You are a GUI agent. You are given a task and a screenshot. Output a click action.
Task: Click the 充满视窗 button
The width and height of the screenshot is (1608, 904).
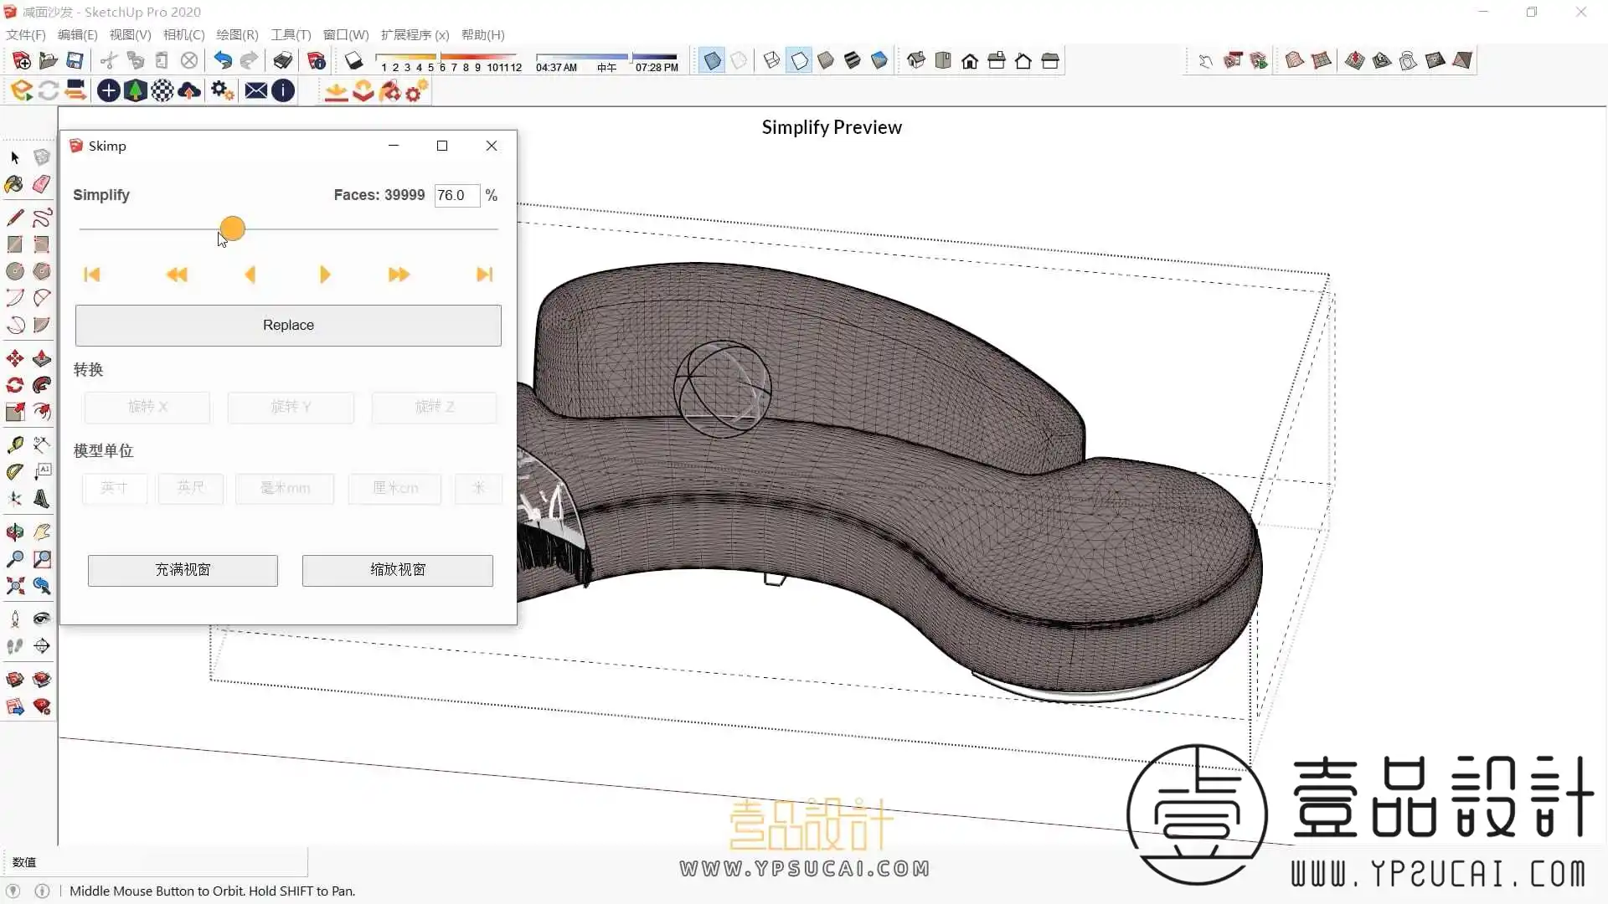pyautogui.click(x=183, y=570)
